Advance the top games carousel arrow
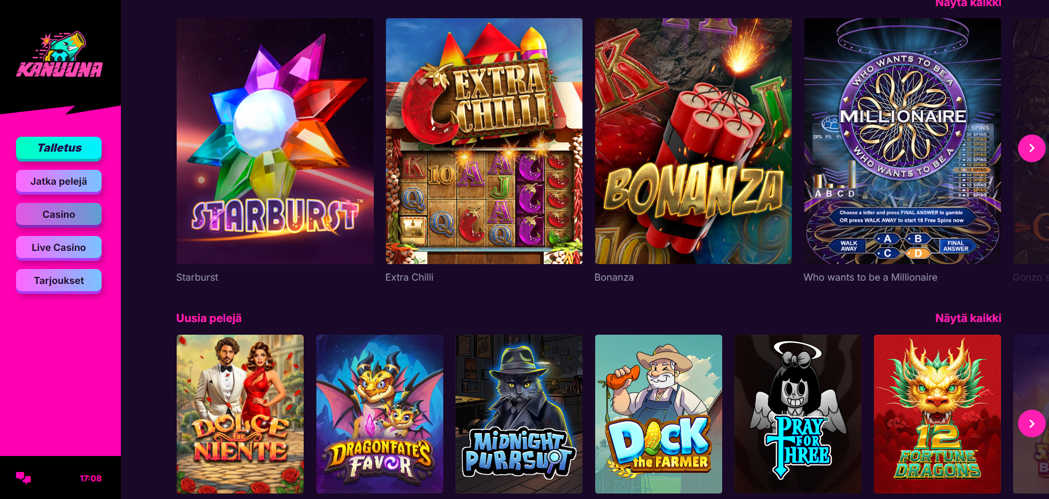 click(x=1031, y=148)
